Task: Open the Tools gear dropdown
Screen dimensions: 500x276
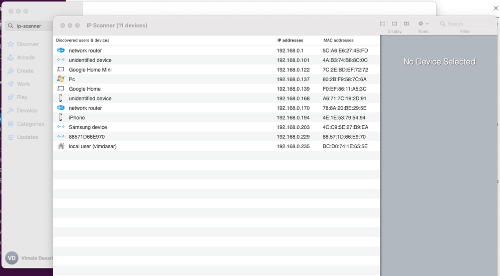Action: (423, 24)
